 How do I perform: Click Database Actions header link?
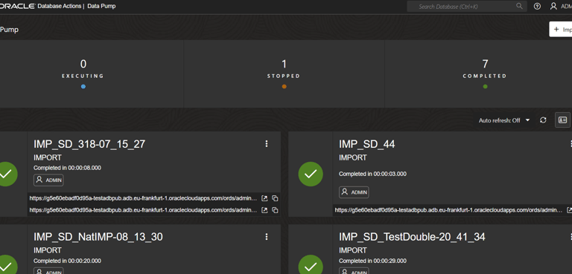60,6
